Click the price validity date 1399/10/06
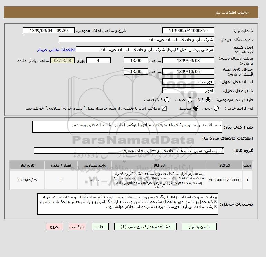Image resolution: width=266 pixels, height=257 pixels. coord(188,71)
